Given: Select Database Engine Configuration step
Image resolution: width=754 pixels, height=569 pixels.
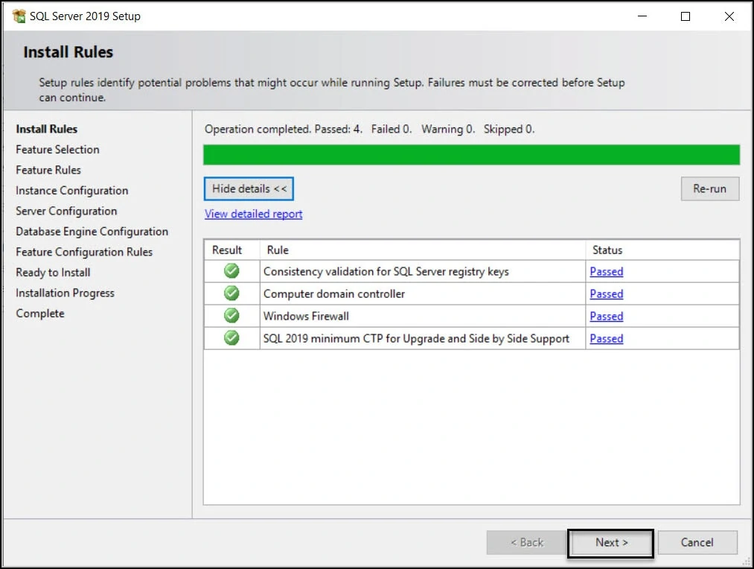Looking at the screenshot, I should pos(92,232).
